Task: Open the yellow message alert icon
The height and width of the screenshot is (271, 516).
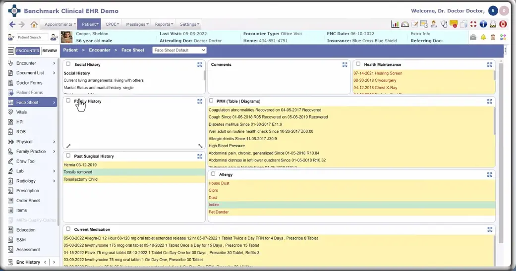Action: (454, 24)
